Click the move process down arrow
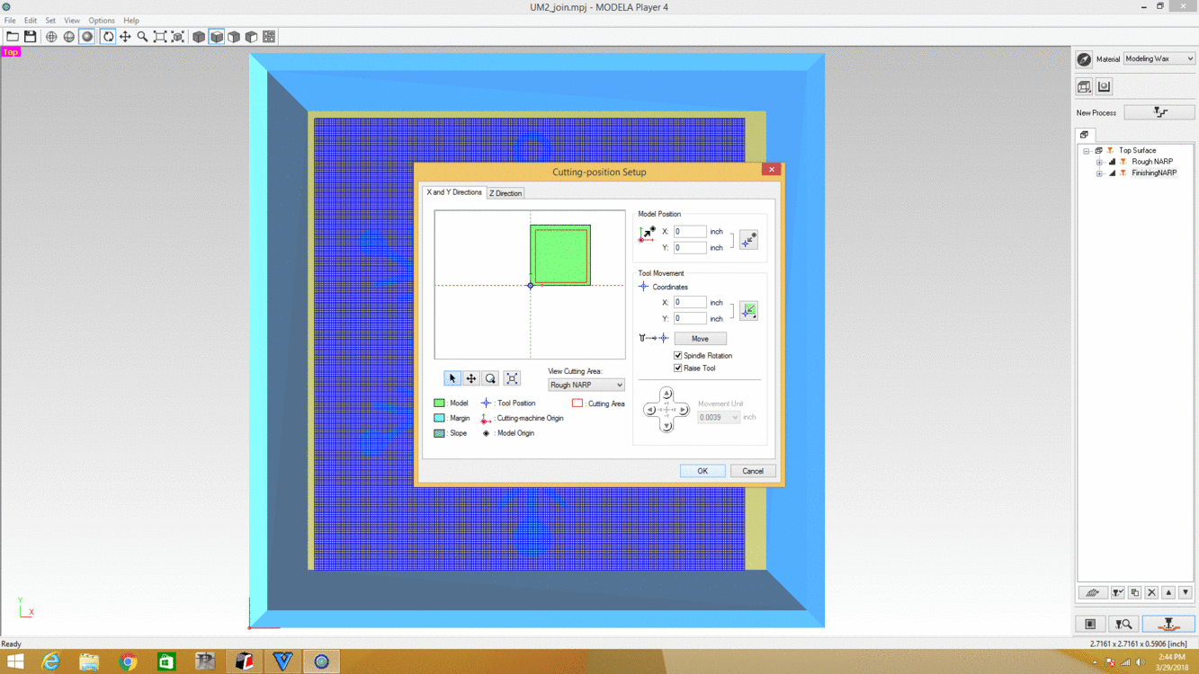The height and width of the screenshot is (674, 1199). pyautogui.click(x=1186, y=593)
